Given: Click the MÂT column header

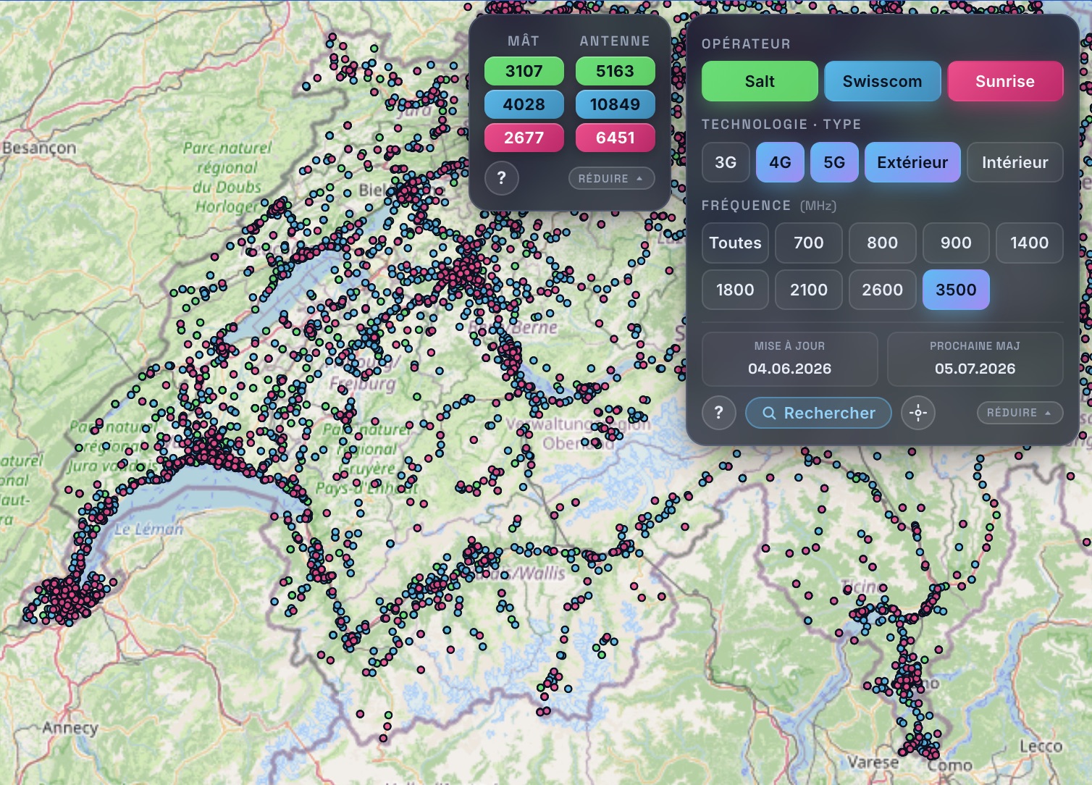Looking at the screenshot, I should click(x=524, y=41).
